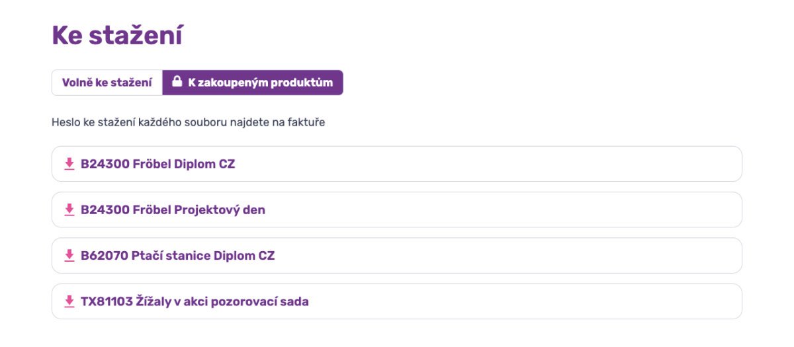Click download icon beside Žížaly v akci
794x347 pixels.
coord(69,301)
